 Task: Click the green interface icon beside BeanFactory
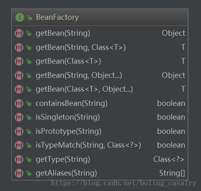tap(20, 17)
